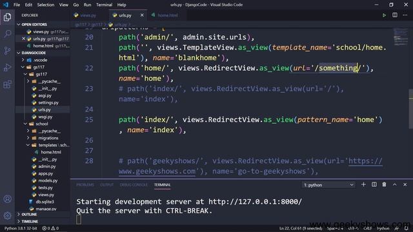Close the urls.py editor tab
The image size is (413, 232).
pos(142,15)
